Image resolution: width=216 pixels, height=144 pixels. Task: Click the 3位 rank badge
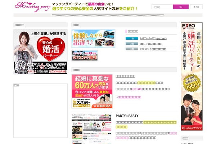tap(132, 49)
